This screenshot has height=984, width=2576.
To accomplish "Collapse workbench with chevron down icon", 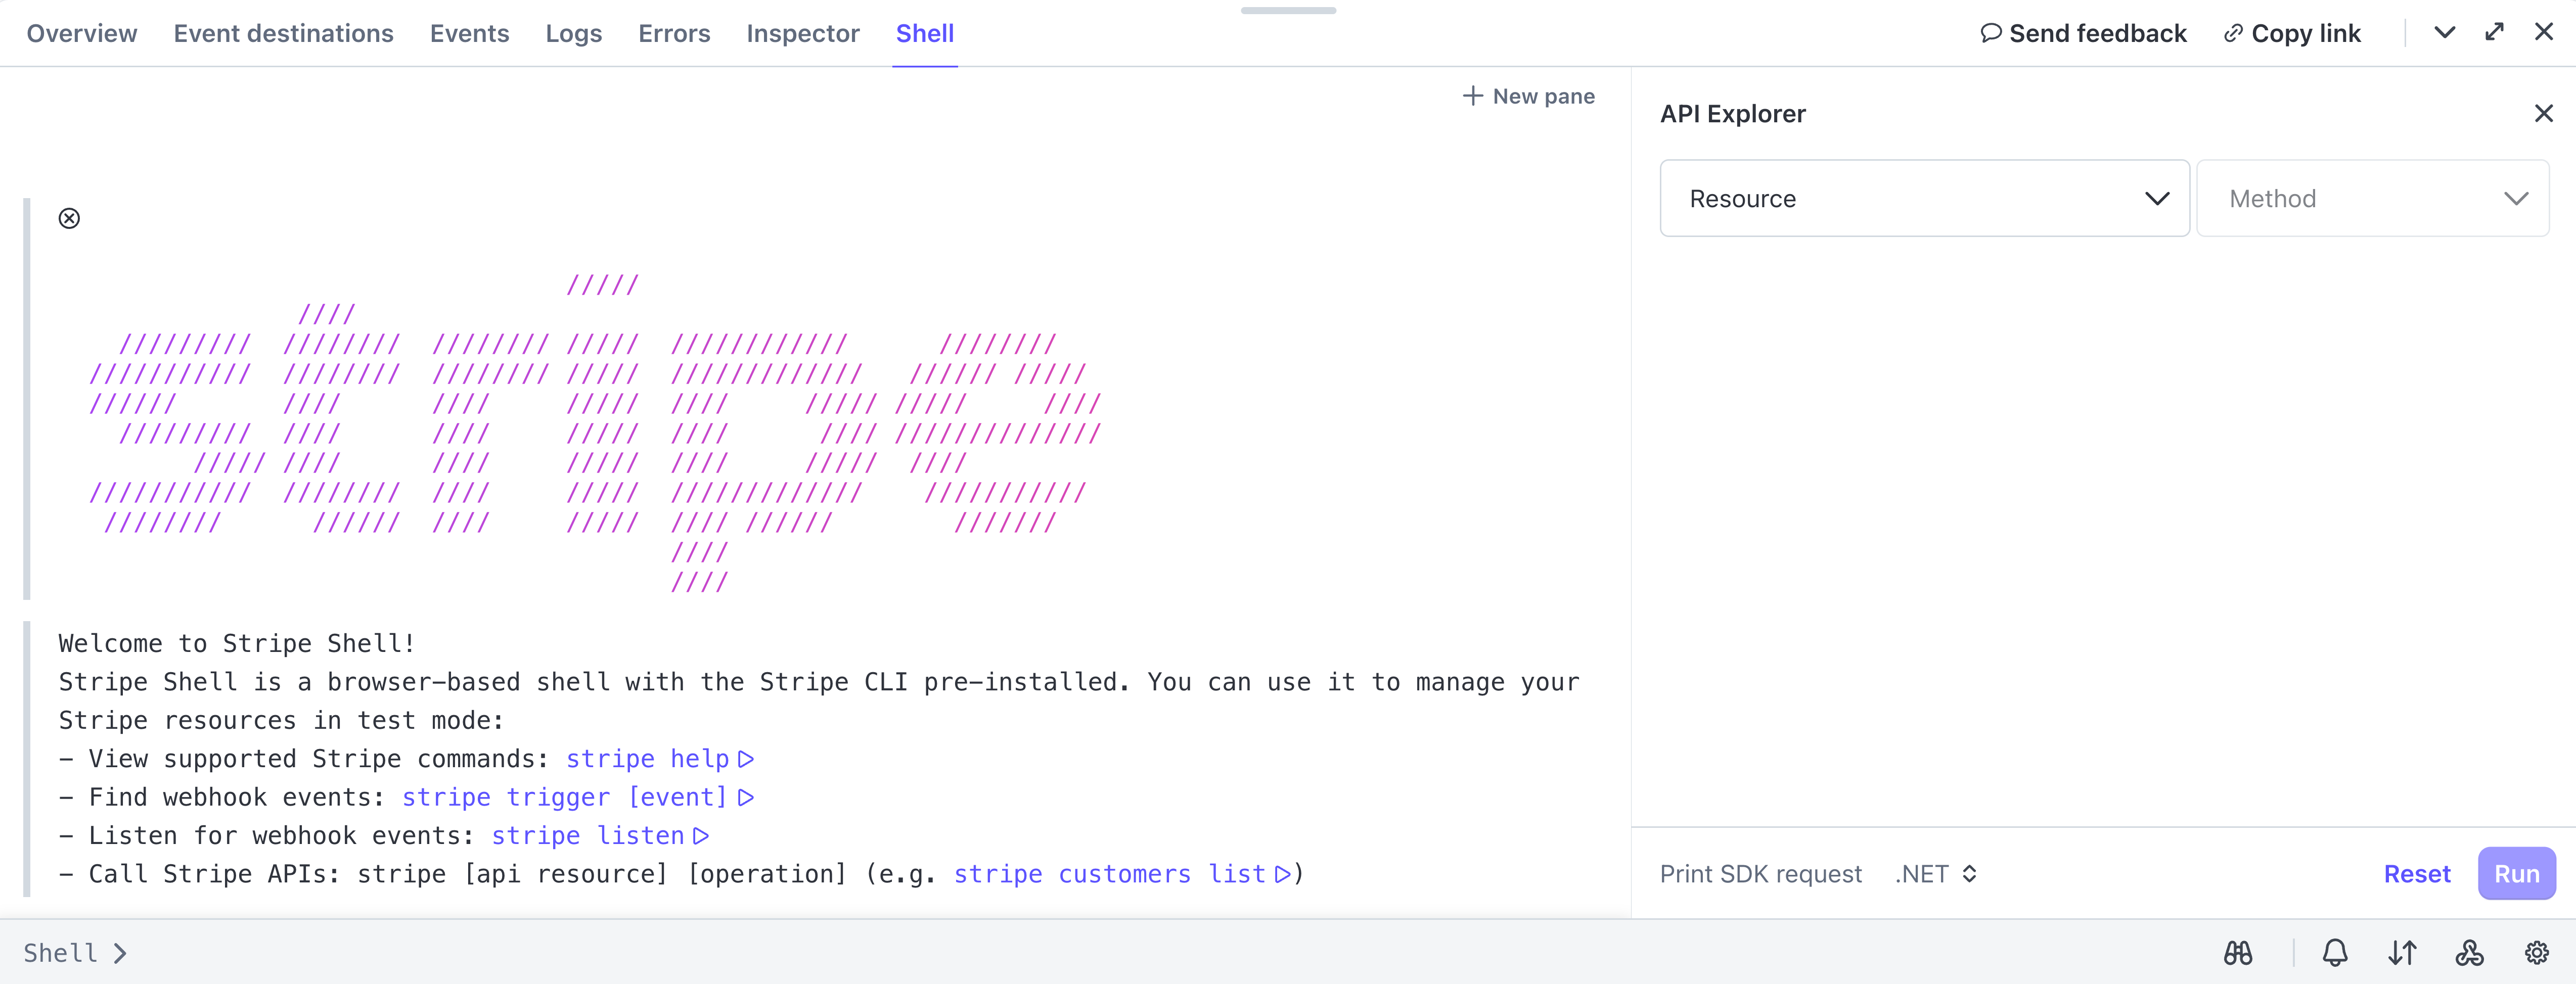I will point(2444,32).
